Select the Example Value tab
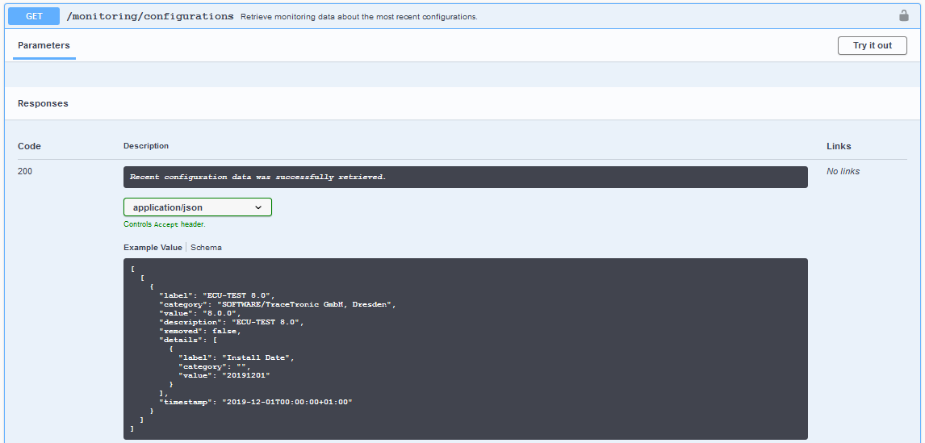Screen dimensions: 925x443 click(153, 247)
